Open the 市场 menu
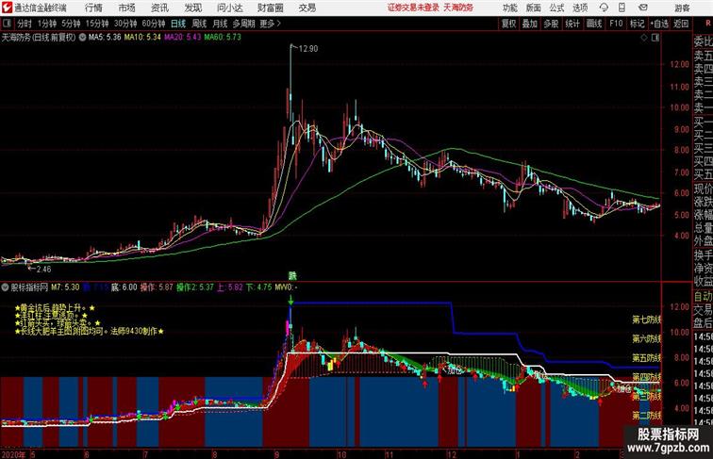 [x=127, y=8]
